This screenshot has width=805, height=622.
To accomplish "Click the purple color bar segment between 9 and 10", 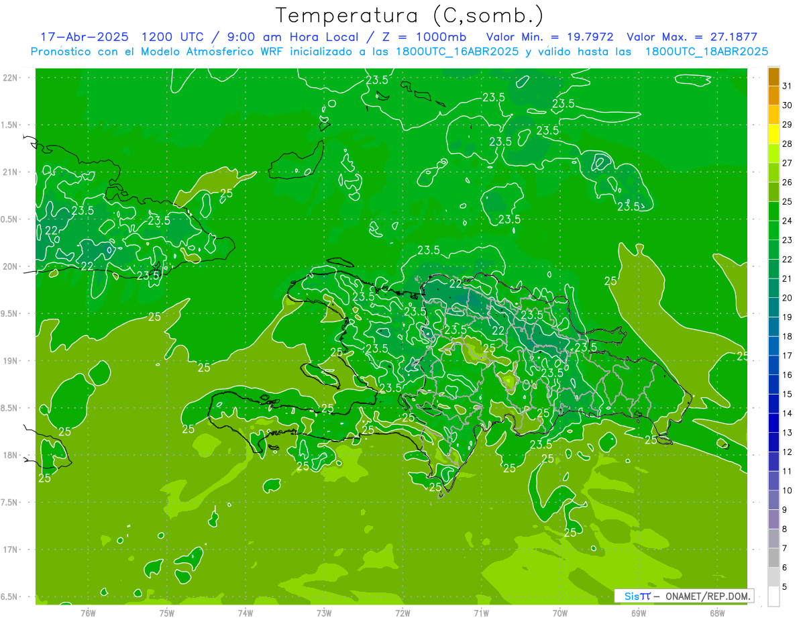I will coord(773,500).
